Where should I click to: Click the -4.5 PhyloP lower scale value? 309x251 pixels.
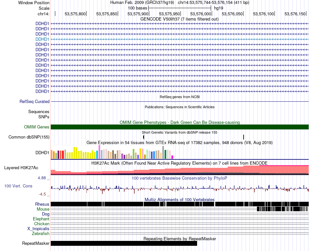pos(42,194)
